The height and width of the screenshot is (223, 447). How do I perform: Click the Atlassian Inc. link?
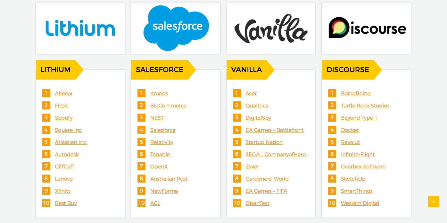(71, 142)
